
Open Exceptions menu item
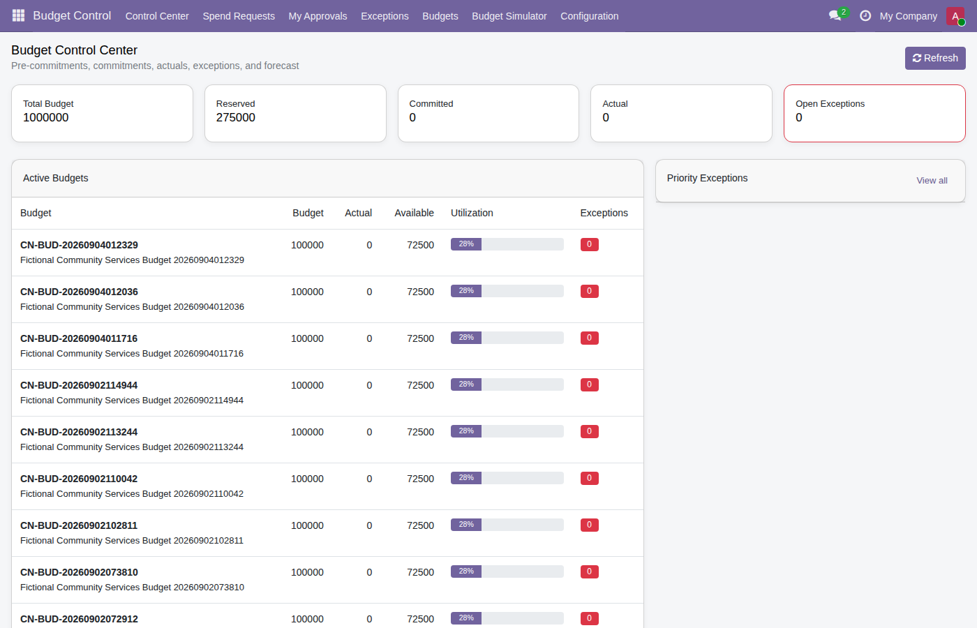click(385, 16)
